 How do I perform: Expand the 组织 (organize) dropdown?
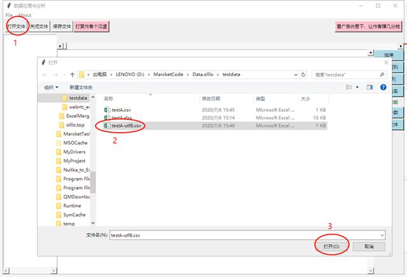(51, 87)
